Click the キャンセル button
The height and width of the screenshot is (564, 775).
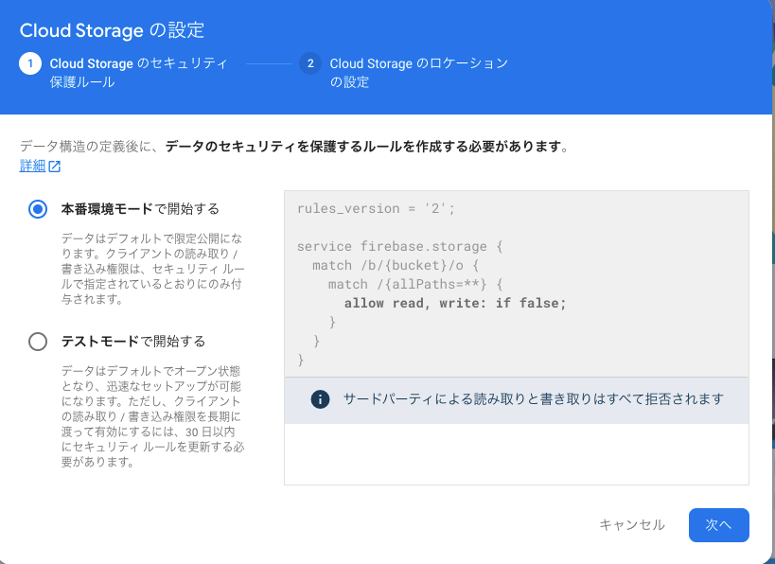pos(632,525)
